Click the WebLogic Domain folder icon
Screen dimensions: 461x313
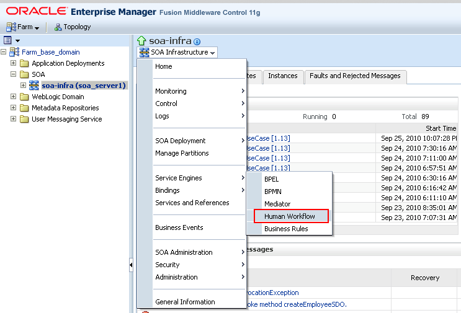tap(24, 97)
